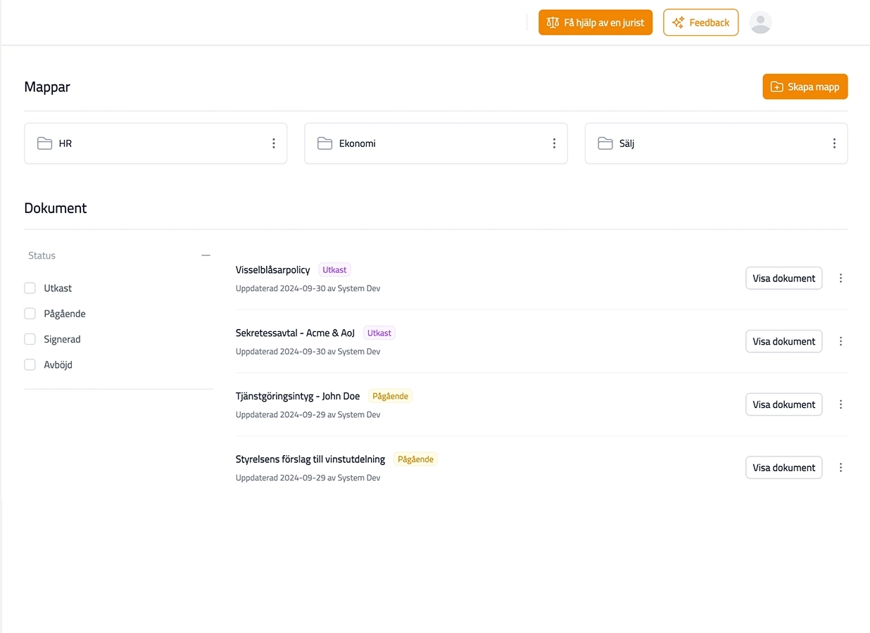Click the Skapa mapp button
This screenshot has height=633, width=870.
coord(805,87)
